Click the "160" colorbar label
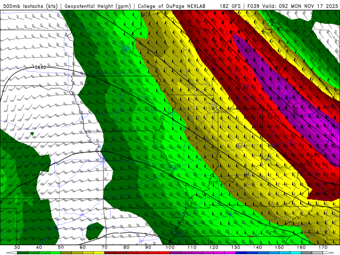This screenshot has height=255, width=340. point(301,247)
